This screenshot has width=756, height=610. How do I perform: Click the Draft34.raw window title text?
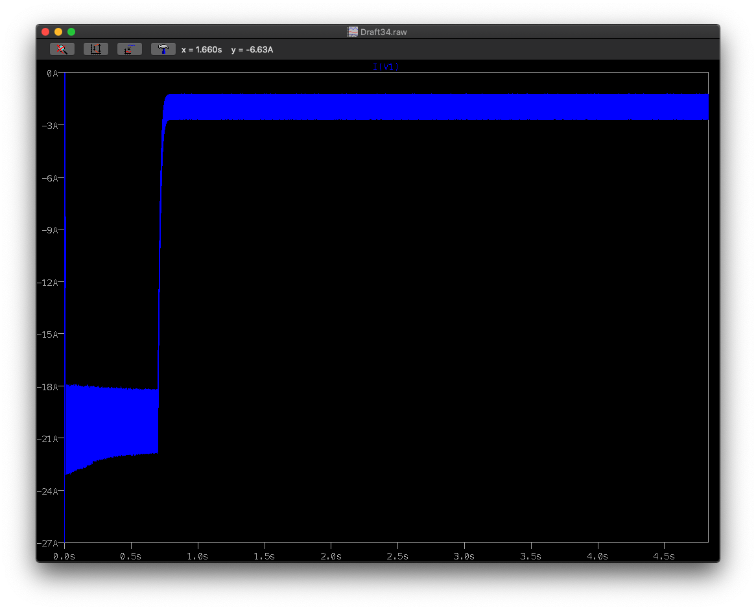point(383,32)
